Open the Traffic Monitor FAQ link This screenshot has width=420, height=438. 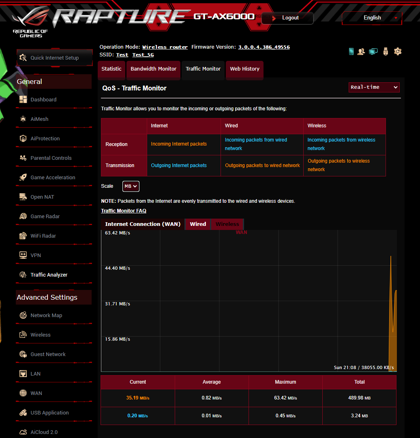click(x=124, y=211)
